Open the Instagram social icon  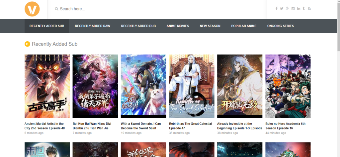(293, 8)
